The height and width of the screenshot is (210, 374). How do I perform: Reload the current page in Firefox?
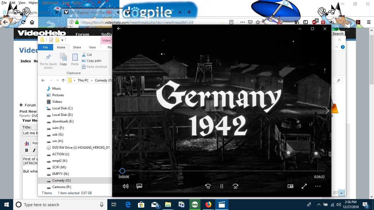(23, 22)
